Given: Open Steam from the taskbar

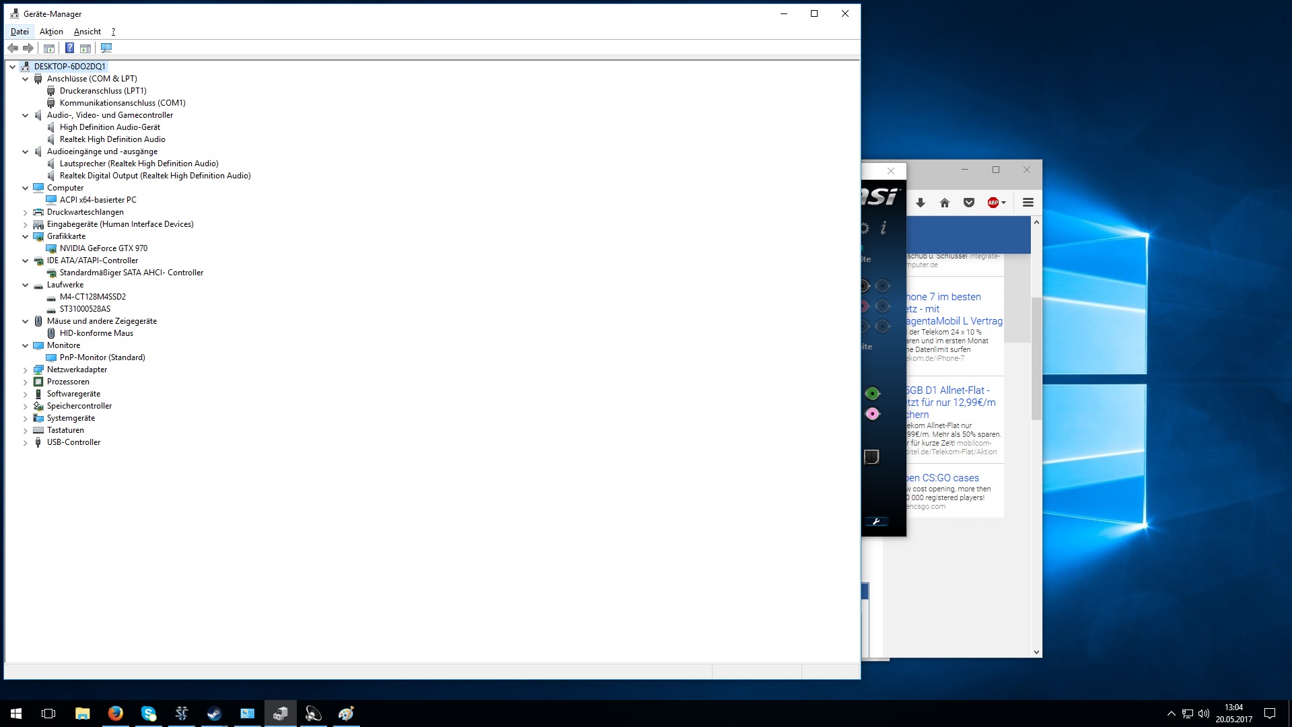Looking at the screenshot, I should 214,714.
